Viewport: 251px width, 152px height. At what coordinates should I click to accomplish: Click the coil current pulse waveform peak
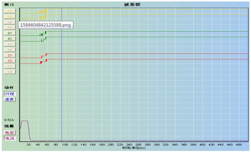[x=25, y=121]
